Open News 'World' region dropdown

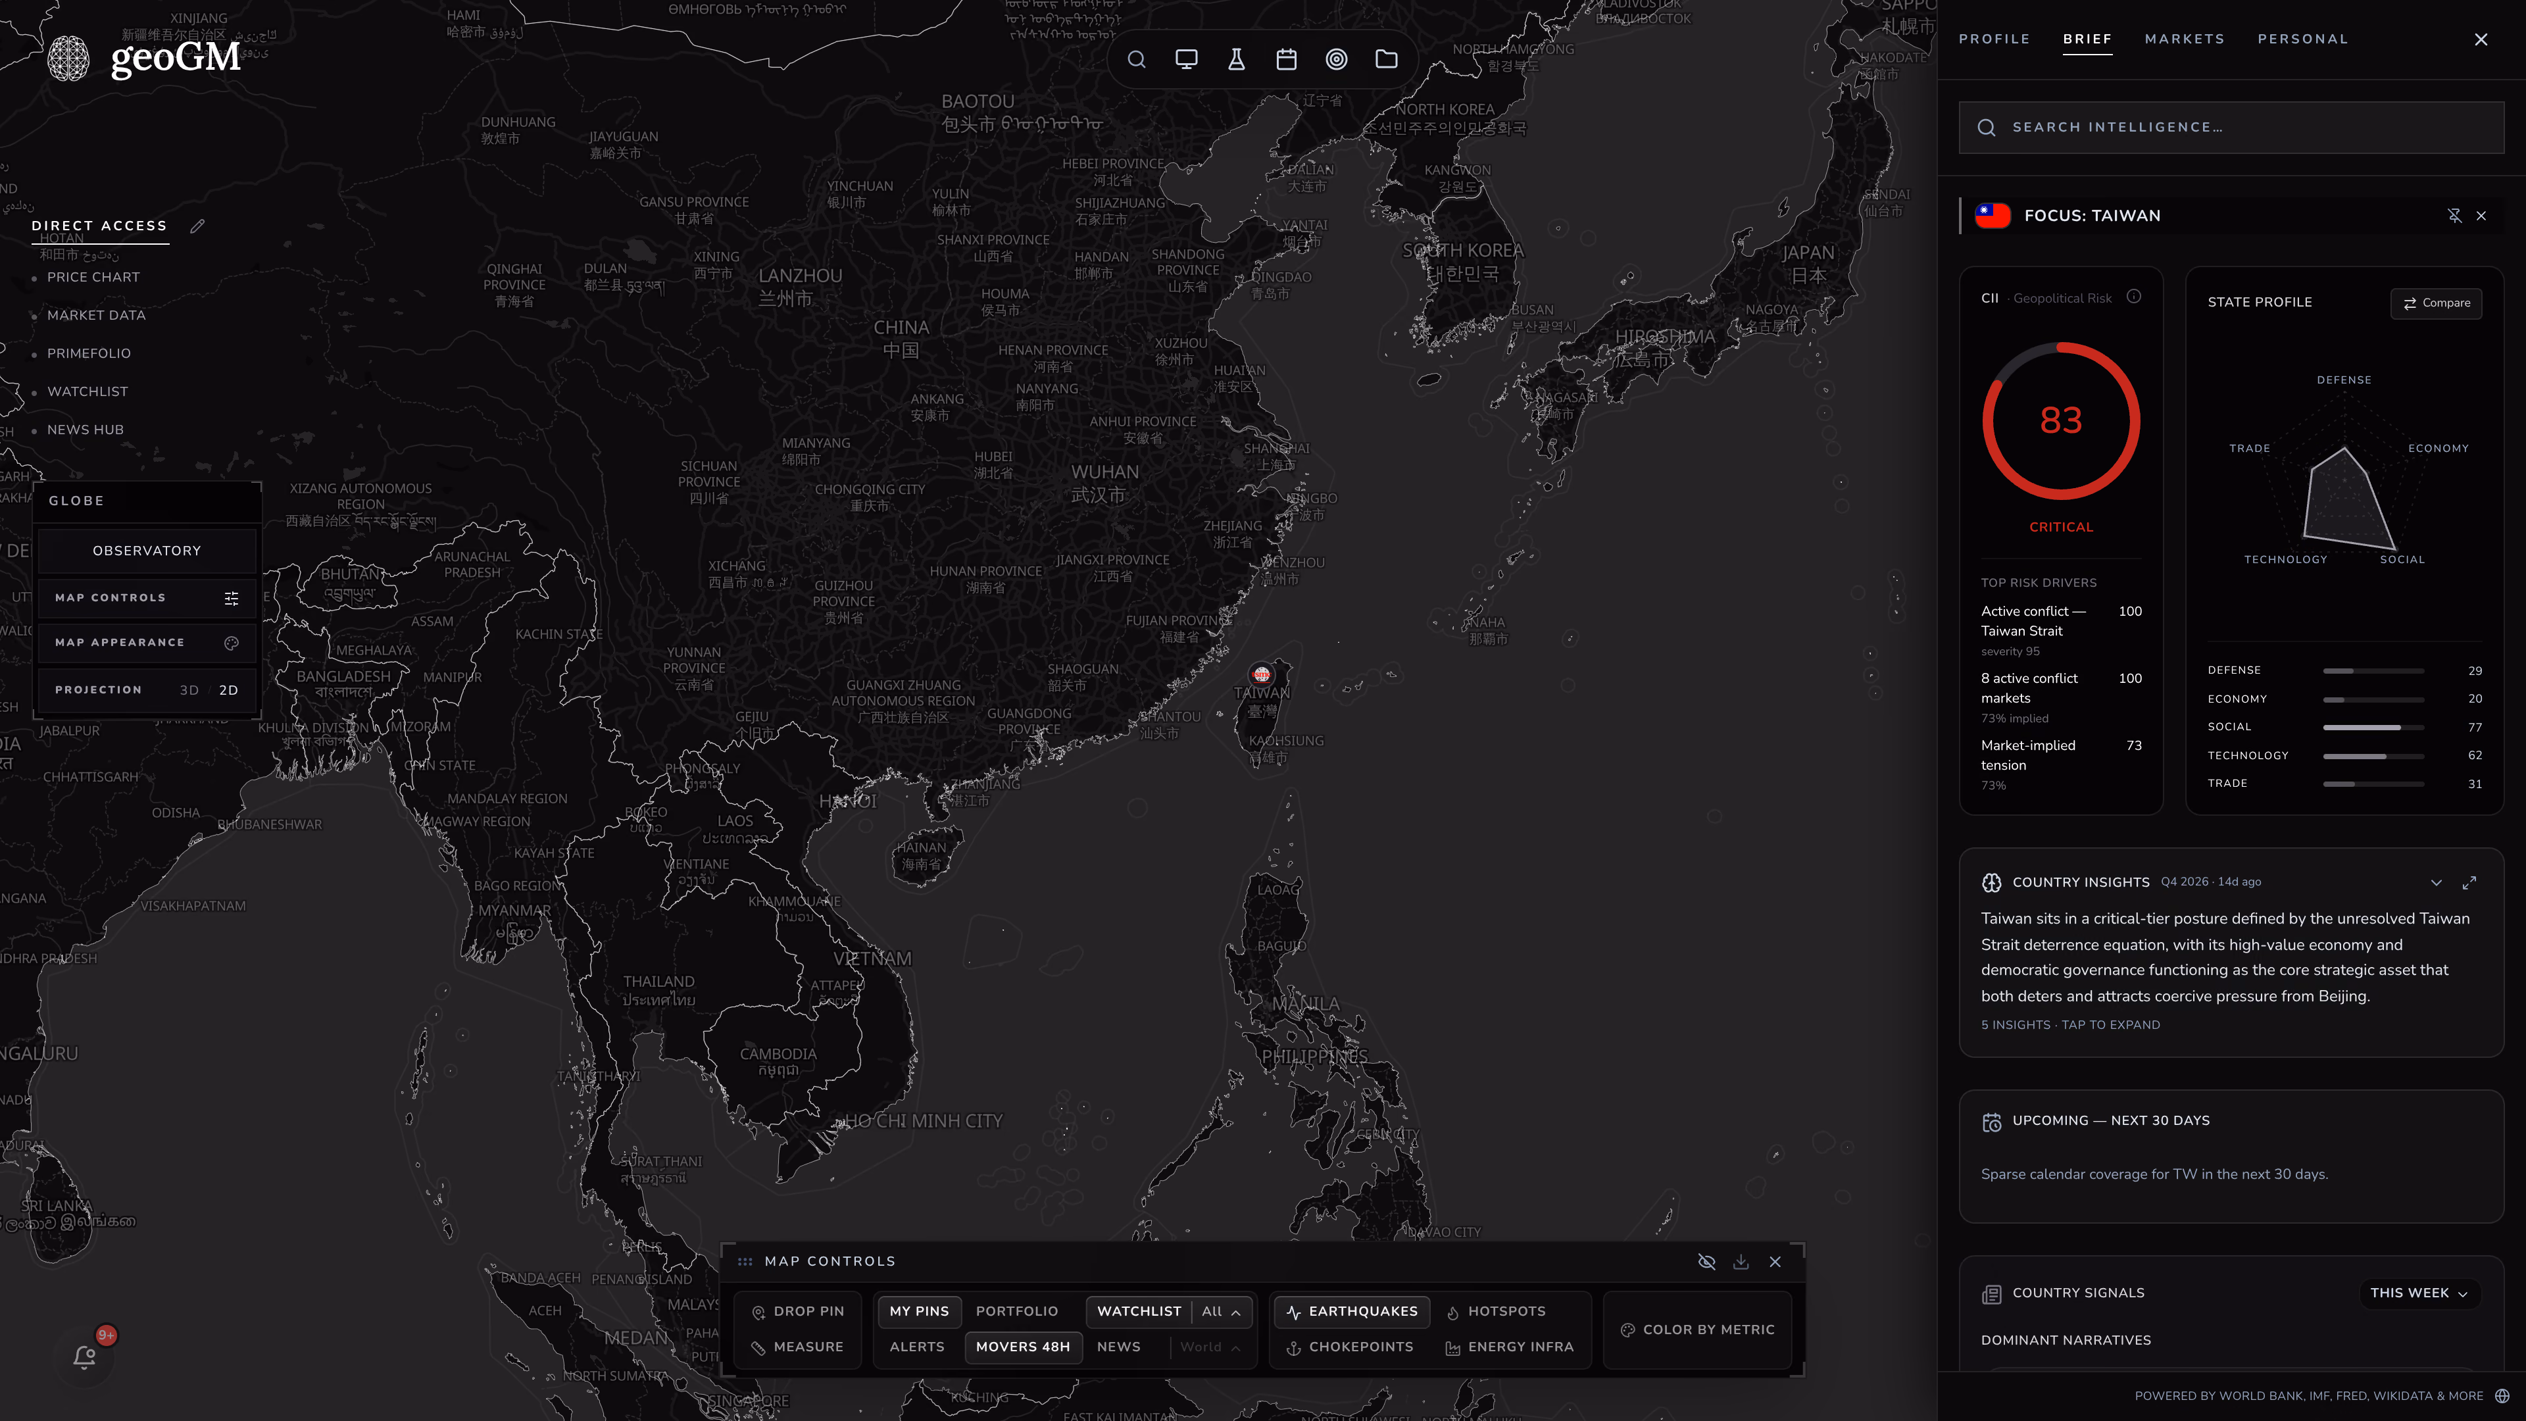pos(1210,1347)
